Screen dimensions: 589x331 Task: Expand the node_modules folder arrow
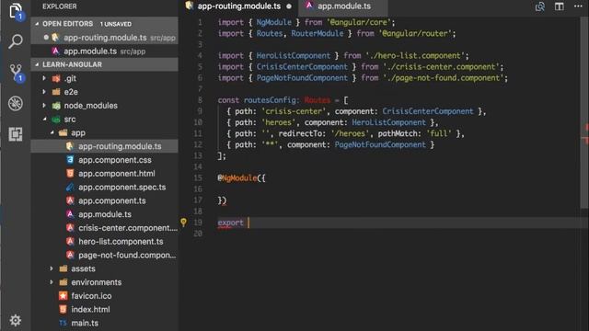[x=44, y=106]
